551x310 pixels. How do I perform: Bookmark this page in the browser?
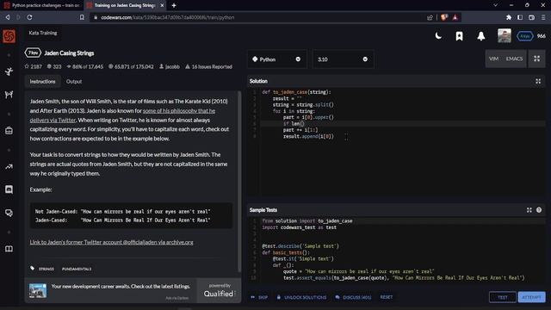click(x=82, y=17)
